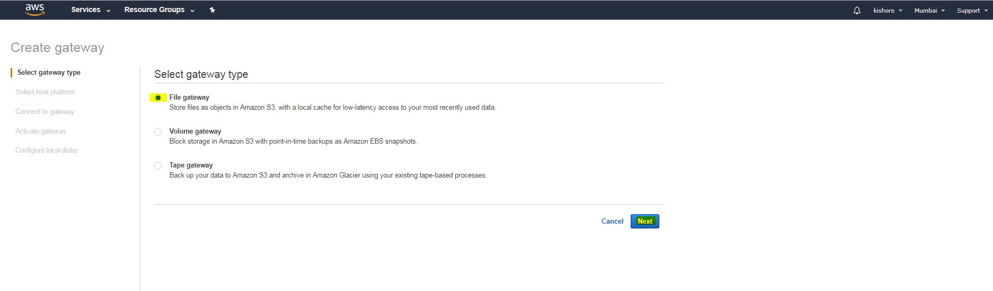993x291 pixels.
Task: Expand the Services dropdown menu
Action: pyautogui.click(x=90, y=10)
